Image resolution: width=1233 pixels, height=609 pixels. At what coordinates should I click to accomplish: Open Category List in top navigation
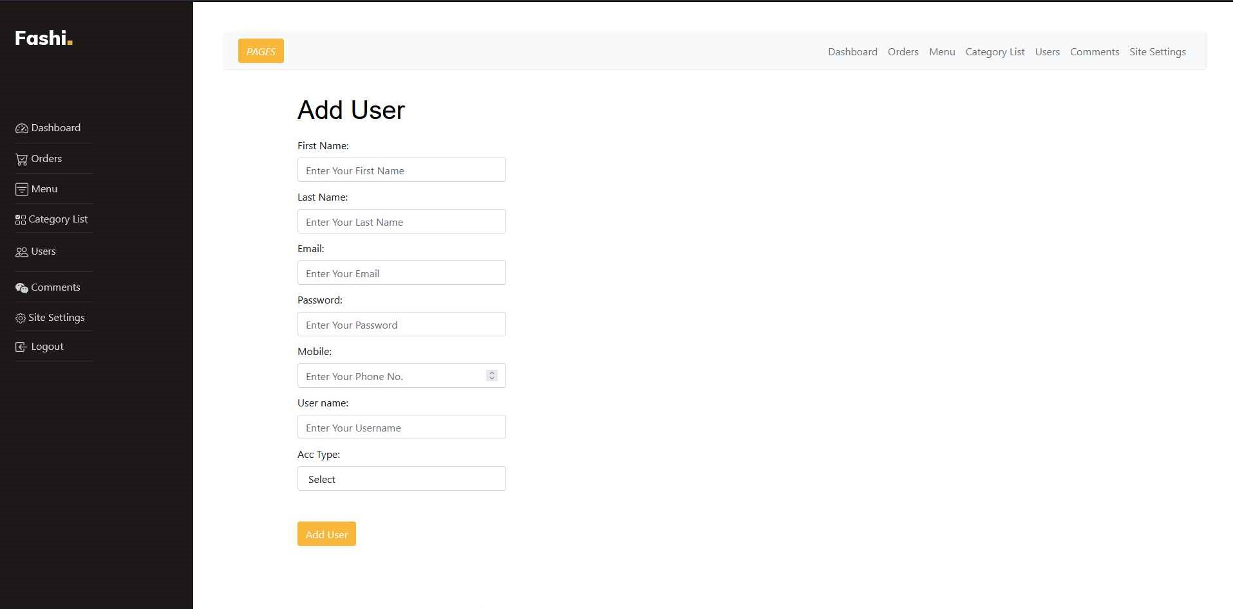(995, 52)
